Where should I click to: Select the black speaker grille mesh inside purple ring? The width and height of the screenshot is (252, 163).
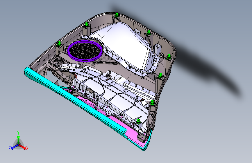coord(85,50)
